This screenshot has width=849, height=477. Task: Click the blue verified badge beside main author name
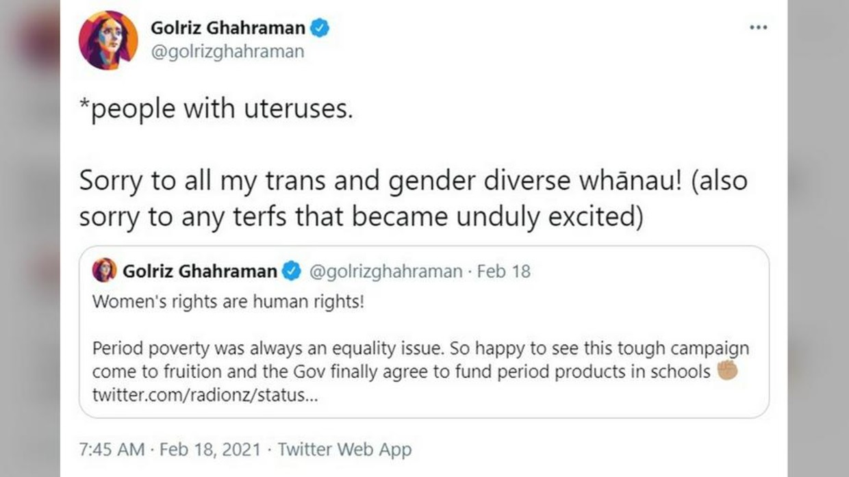coord(320,28)
